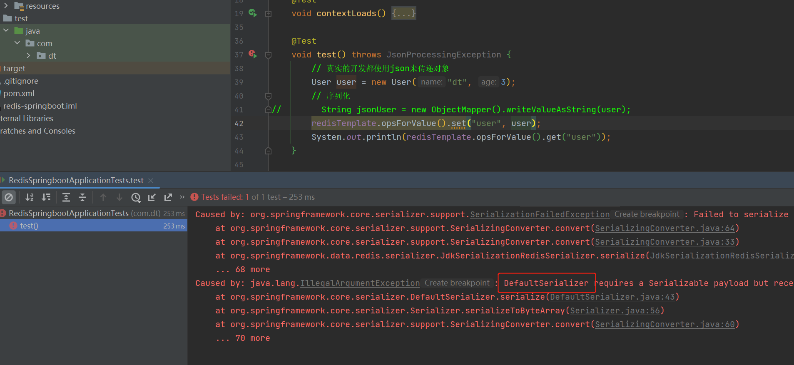
Task: Open Serializer.java:56 stack link
Action: (615, 310)
